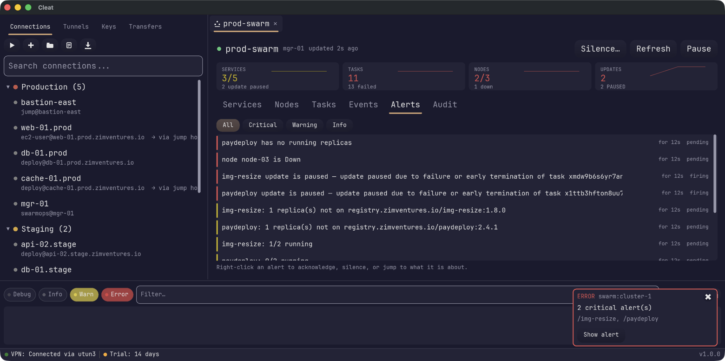Select the Alerts tab
The width and height of the screenshot is (725, 361).
pos(405,105)
